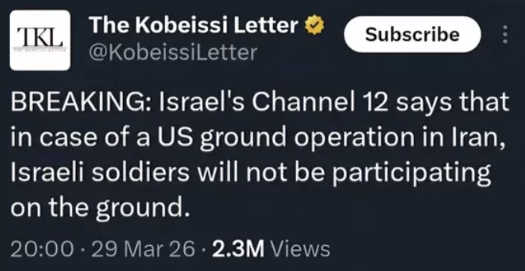Open the TKL profile avatar

click(x=40, y=40)
